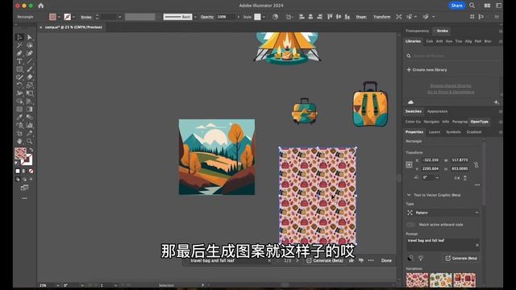Click the lightbulb sample prompts icon
The width and height of the screenshot is (516, 290).
tap(421, 258)
